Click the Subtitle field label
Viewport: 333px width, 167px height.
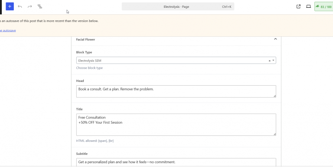coord(82,154)
